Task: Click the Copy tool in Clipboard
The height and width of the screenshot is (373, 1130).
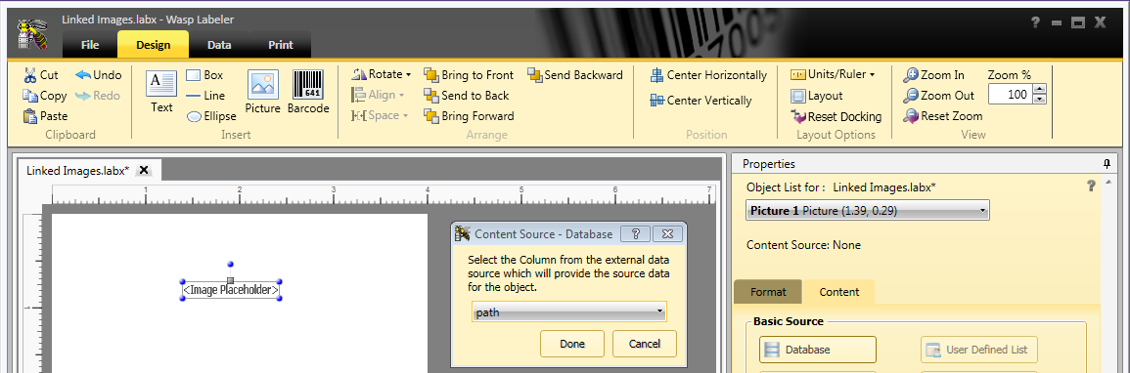Action: [45, 96]
